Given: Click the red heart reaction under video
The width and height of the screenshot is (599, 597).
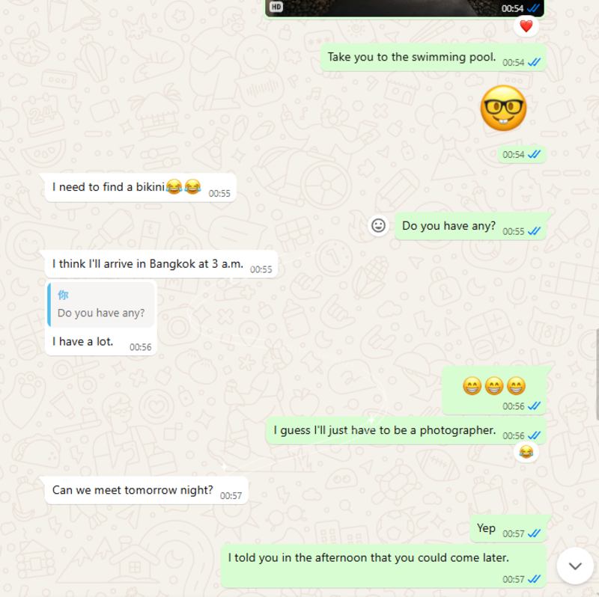Looking at the screenshot, I should [526, 26].
